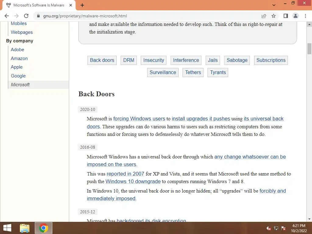Click the 2016-08 date label
The image size is (312, 234).
87,147
